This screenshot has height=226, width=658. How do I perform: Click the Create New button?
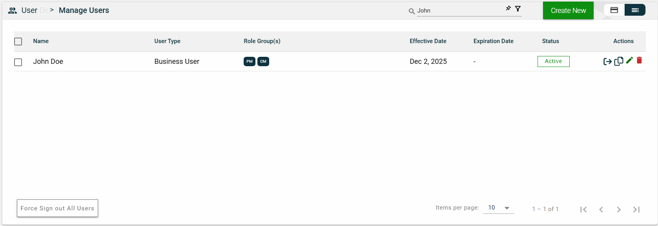pyautogui.click(x=568, y=11)
